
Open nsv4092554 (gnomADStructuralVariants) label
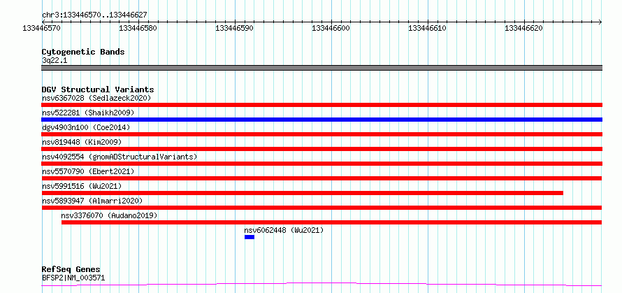pyautogui.click(x=120, y=157)
